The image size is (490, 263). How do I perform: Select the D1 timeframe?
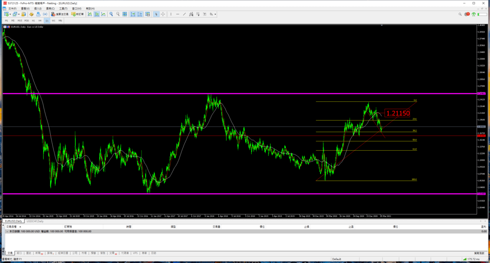tap(47, 21)
